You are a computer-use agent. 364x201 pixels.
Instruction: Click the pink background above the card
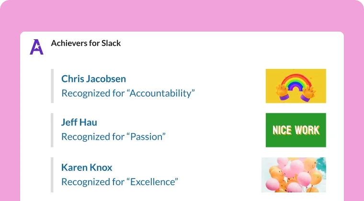(182, 14)
